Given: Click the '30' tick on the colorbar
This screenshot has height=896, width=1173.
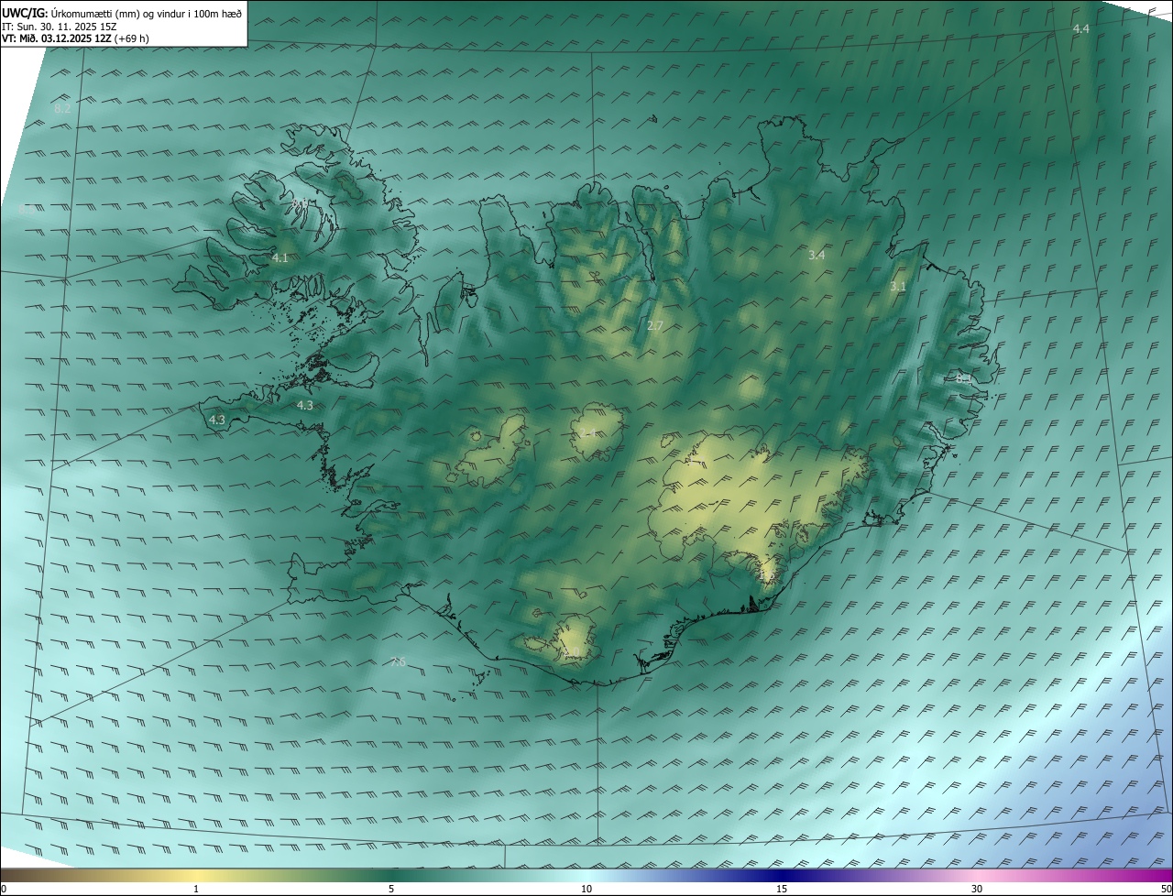Looking at the screenshot, I should 977,889.
